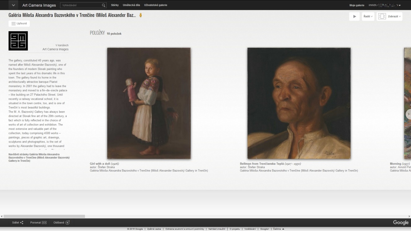Click the Girl with a doll title
Image resolution: width=411 pixels, height=231 pixels.
click(100, 164)
